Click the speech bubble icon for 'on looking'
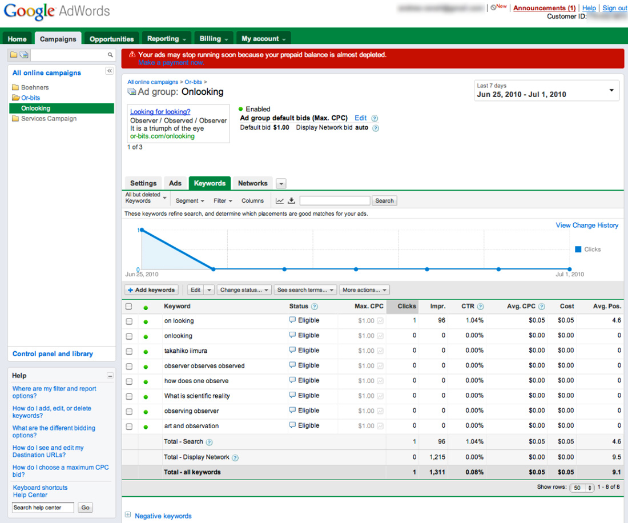Viewport: 628px width, 523px height. tap(292, 320)
